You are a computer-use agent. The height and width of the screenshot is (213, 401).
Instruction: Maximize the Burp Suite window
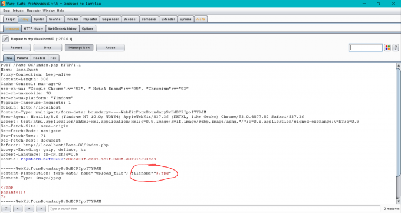pos(379,4)
